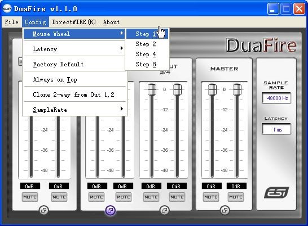Image resolution: width=308 pixels, height=226 pixels.
Task: Toggle Clone 2-way from Out 1,2
Action: click(x=74, y=94)
